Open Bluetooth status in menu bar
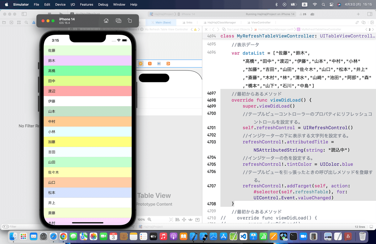Image resolution: width=376 pixels, height=244 pixels. pos(276,5)
